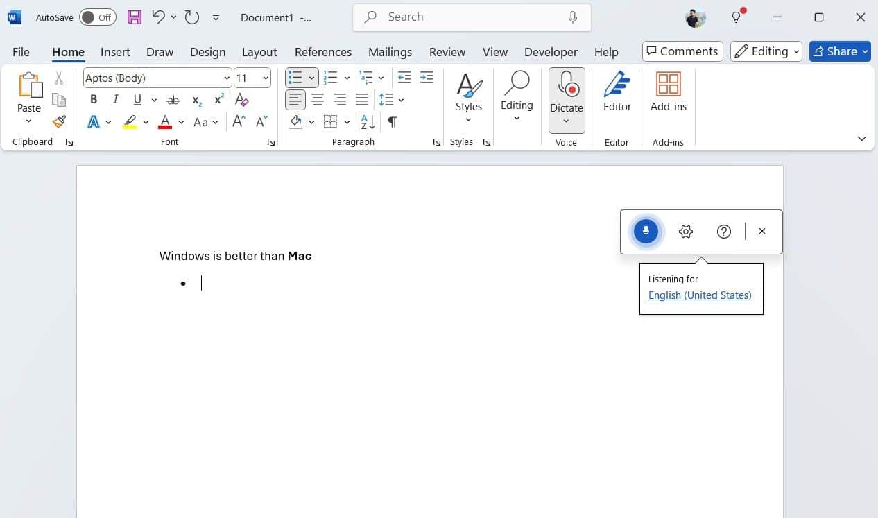Viewport: 878px width, 518px height.
Task: Open Dictation settings gear
Action: (x=685, y=231)
